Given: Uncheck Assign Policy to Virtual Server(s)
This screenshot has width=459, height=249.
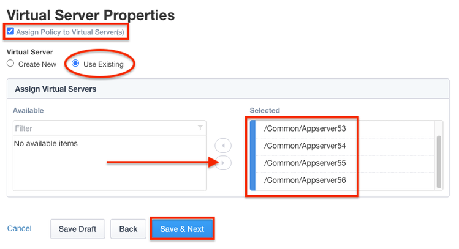Looking at the screenshot, I should [10, 31].
